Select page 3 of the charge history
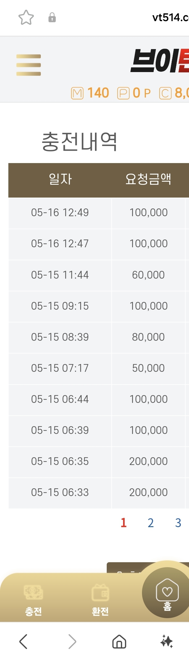This screenshot has width=189, height=661. point(178,523)
